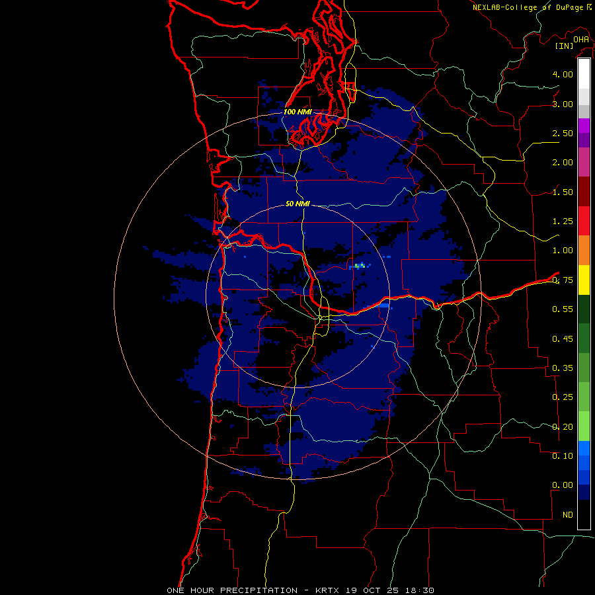Click the 2.50 legend value
This screenshot has height=595, width=595.
[563, 133]
